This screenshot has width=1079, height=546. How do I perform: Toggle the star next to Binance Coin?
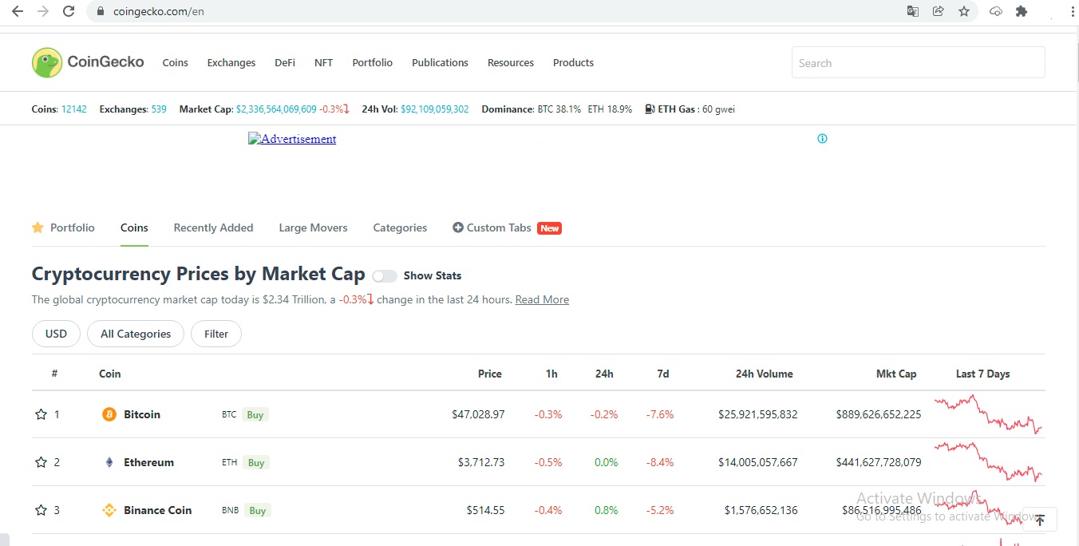pos(41,510)
